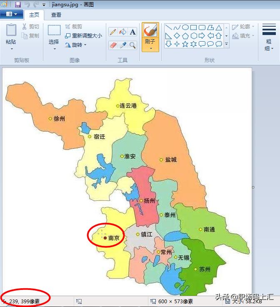Choose the Right arrow shape

click(x=202, y=36)
